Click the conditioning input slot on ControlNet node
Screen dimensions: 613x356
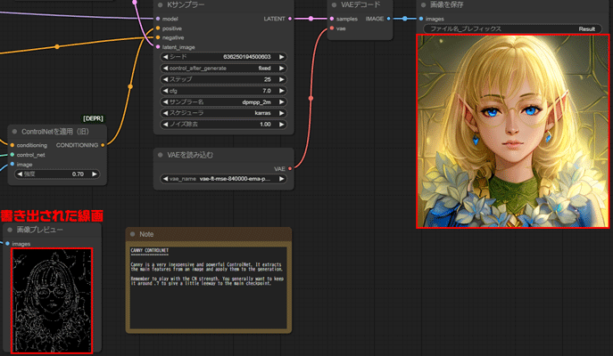tap(12, 145)
